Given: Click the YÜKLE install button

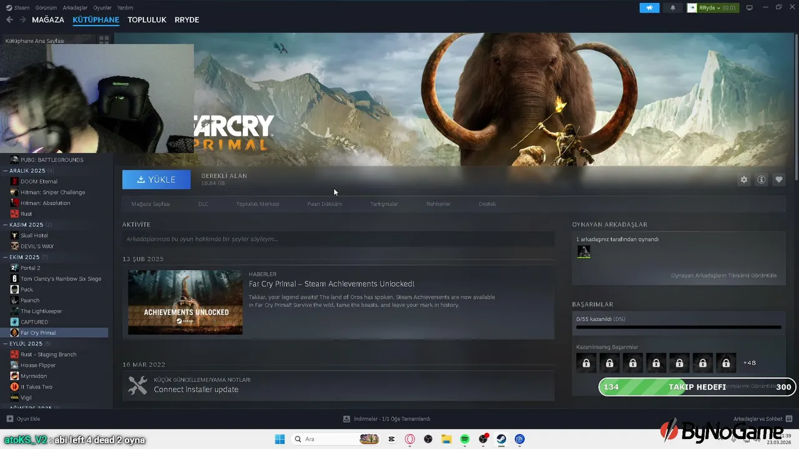Looking at the screenshot, I should pos(157,180).
